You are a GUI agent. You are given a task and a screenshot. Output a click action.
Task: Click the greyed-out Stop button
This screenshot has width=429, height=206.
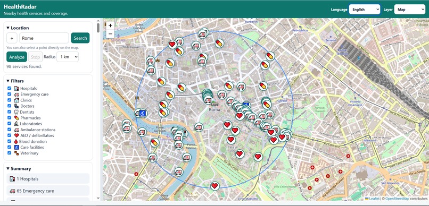coord(35,57)
